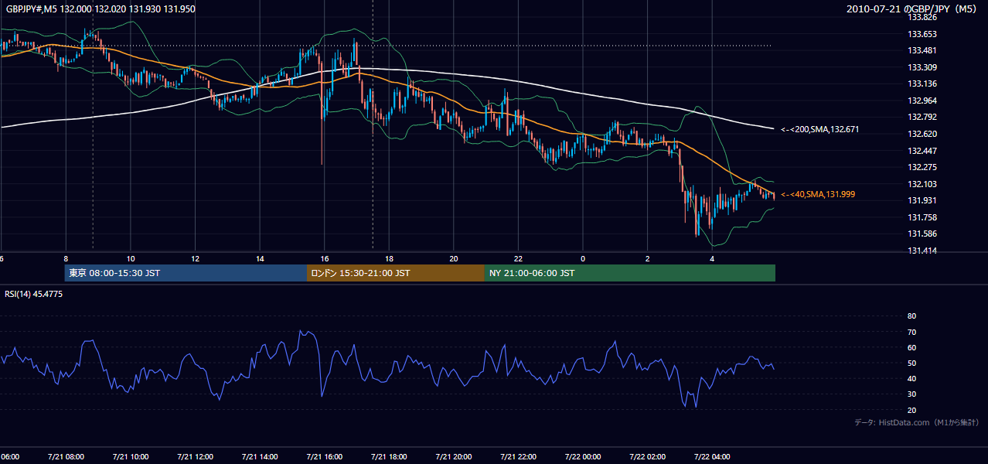Click the 132.103 price axis label
Screen dimensions: 988x464
[922, 184]
